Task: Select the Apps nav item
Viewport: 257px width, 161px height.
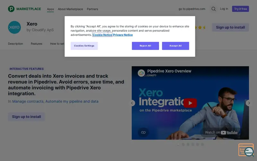Action: click(x=50, y=9)
